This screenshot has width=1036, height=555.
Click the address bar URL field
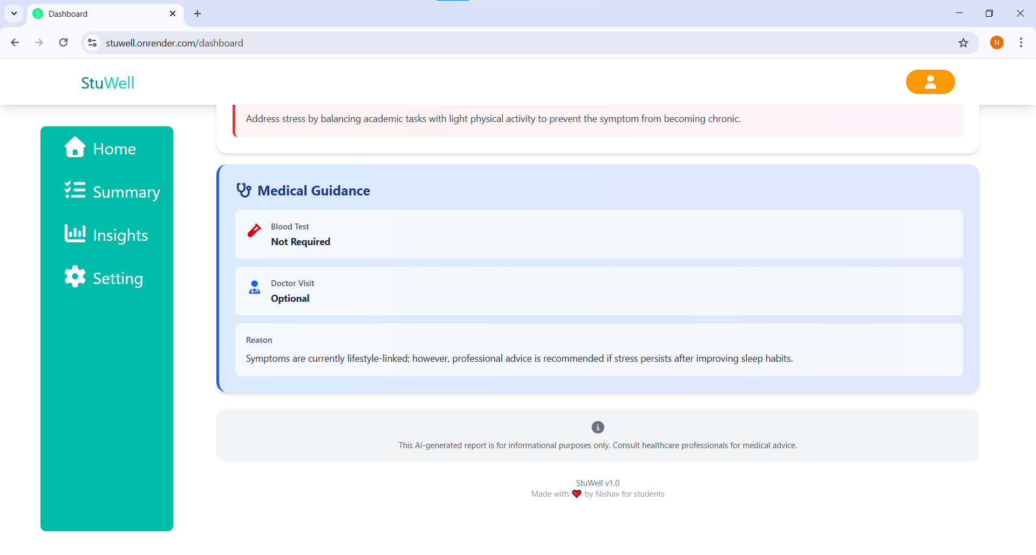point(529,43)
